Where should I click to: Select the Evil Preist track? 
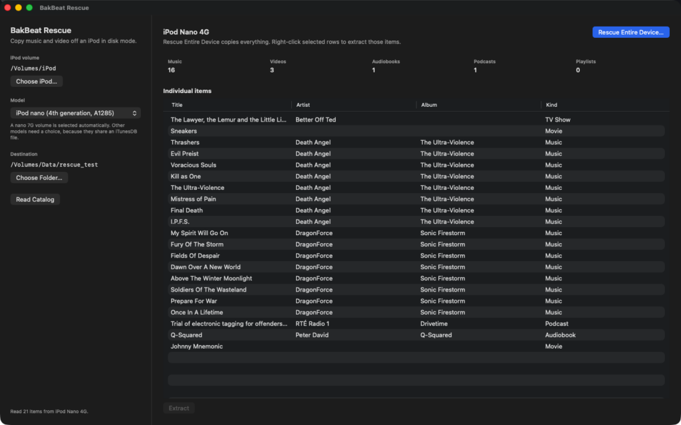pyautogui.click(x=416, y=153)
